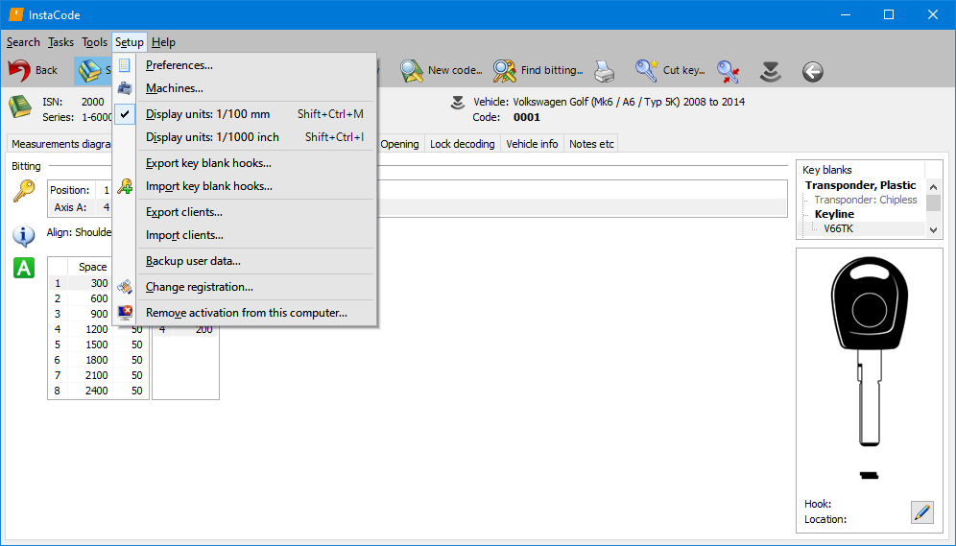Screen dimensions: 956x546
Task: Select Display units: 1/100 mm option
Action: [207, 114]
